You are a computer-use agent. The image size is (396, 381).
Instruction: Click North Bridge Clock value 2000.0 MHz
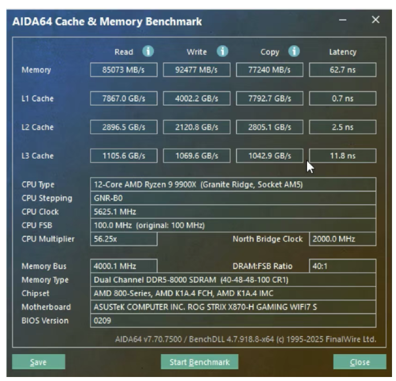(x=342, y=239)
